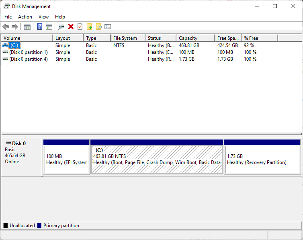Click the folder with magnifier Explore icon

pos(99,27)
